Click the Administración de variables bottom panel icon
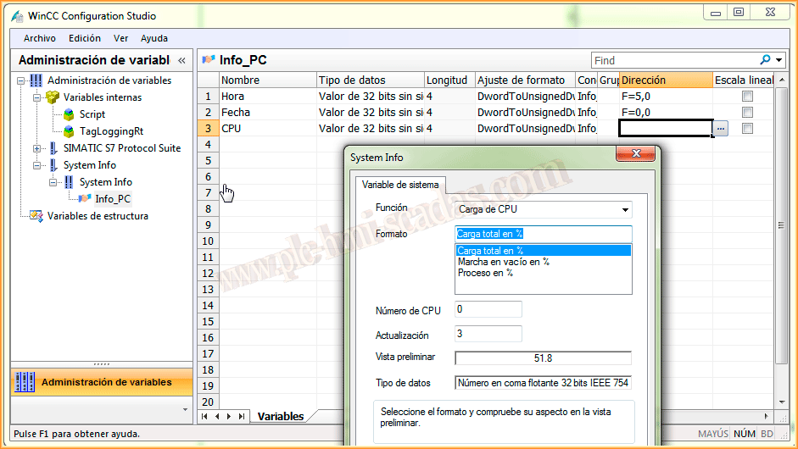798x449 pixels. [25, 382]
